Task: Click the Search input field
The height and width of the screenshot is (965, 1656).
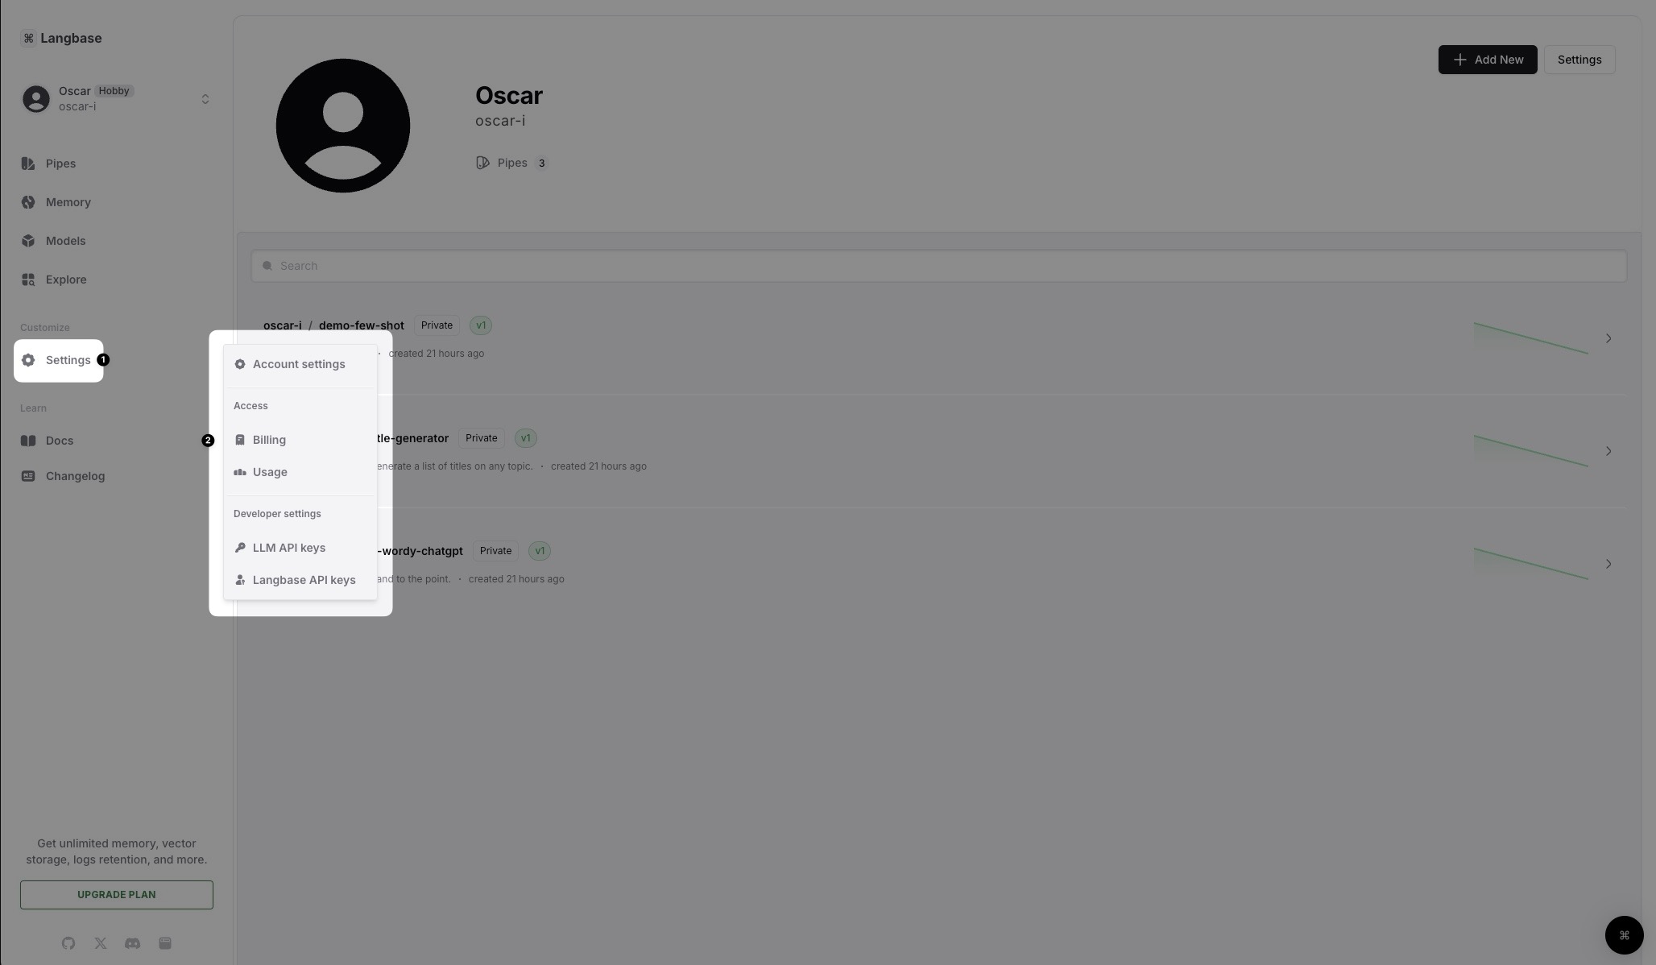Action: click(938, 265)
